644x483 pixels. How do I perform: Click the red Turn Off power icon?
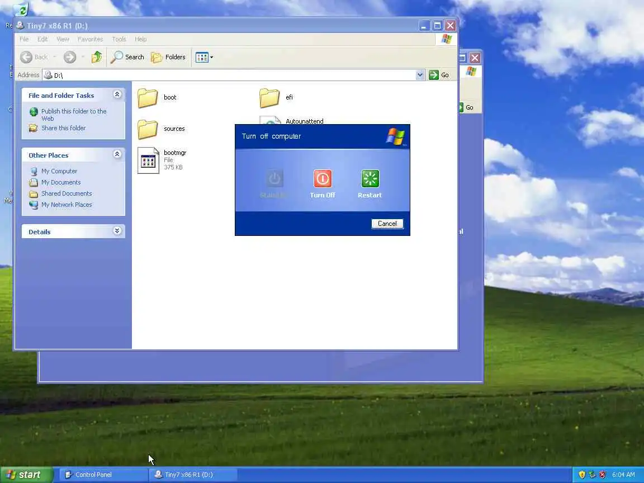[x=323, y=179]
